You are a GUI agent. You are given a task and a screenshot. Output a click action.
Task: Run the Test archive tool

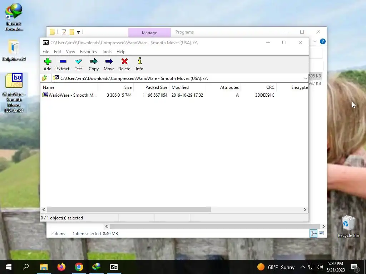pyautogui.click(x=78, y=64)
